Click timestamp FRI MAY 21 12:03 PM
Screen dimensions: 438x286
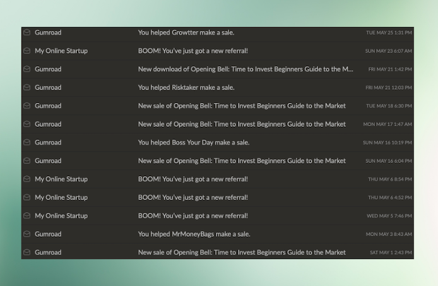coord(389,88)
